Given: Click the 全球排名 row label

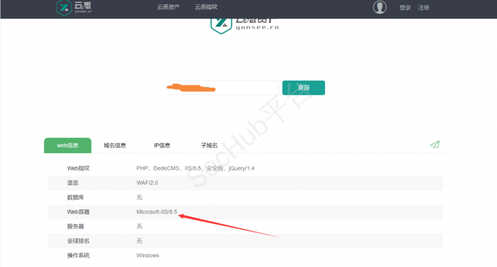Looking at the screenshot, I should point(78,241).
